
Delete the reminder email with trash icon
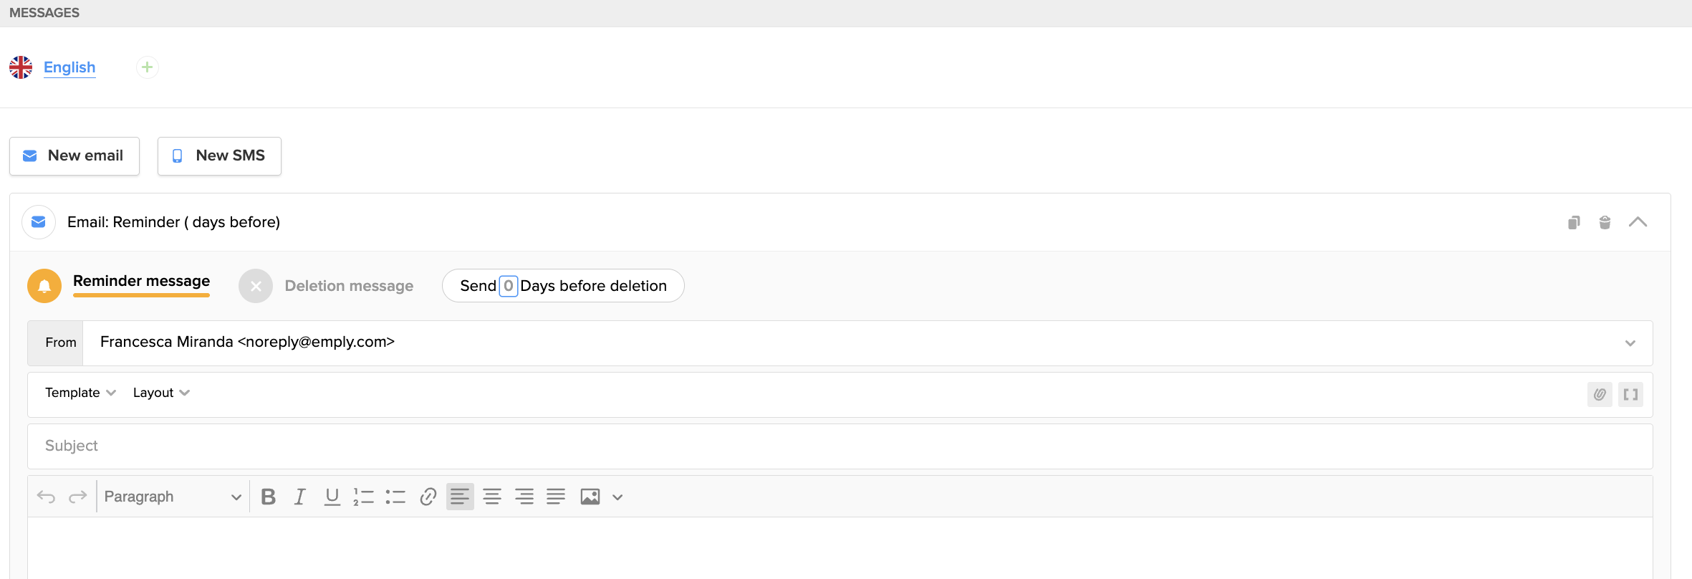[1605, 222]
